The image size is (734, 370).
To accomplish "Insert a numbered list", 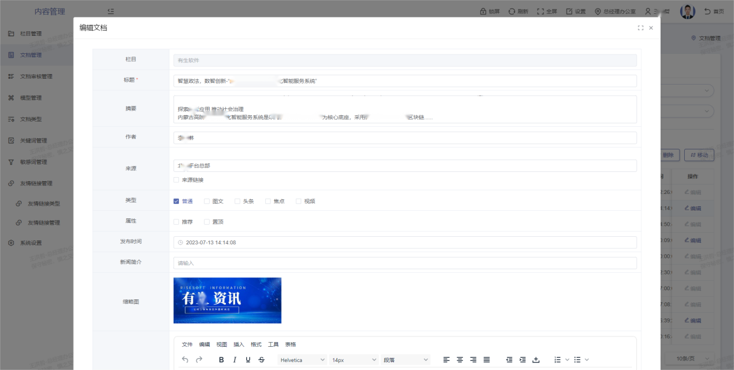I will pyautogui.click(x=557, y=360).
